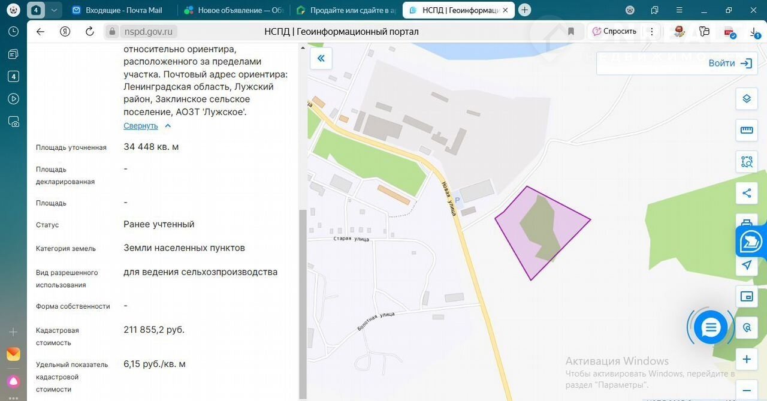Activate the area search selection tool
This screenshot has height=401, width=767.
(x=747, y=162)
